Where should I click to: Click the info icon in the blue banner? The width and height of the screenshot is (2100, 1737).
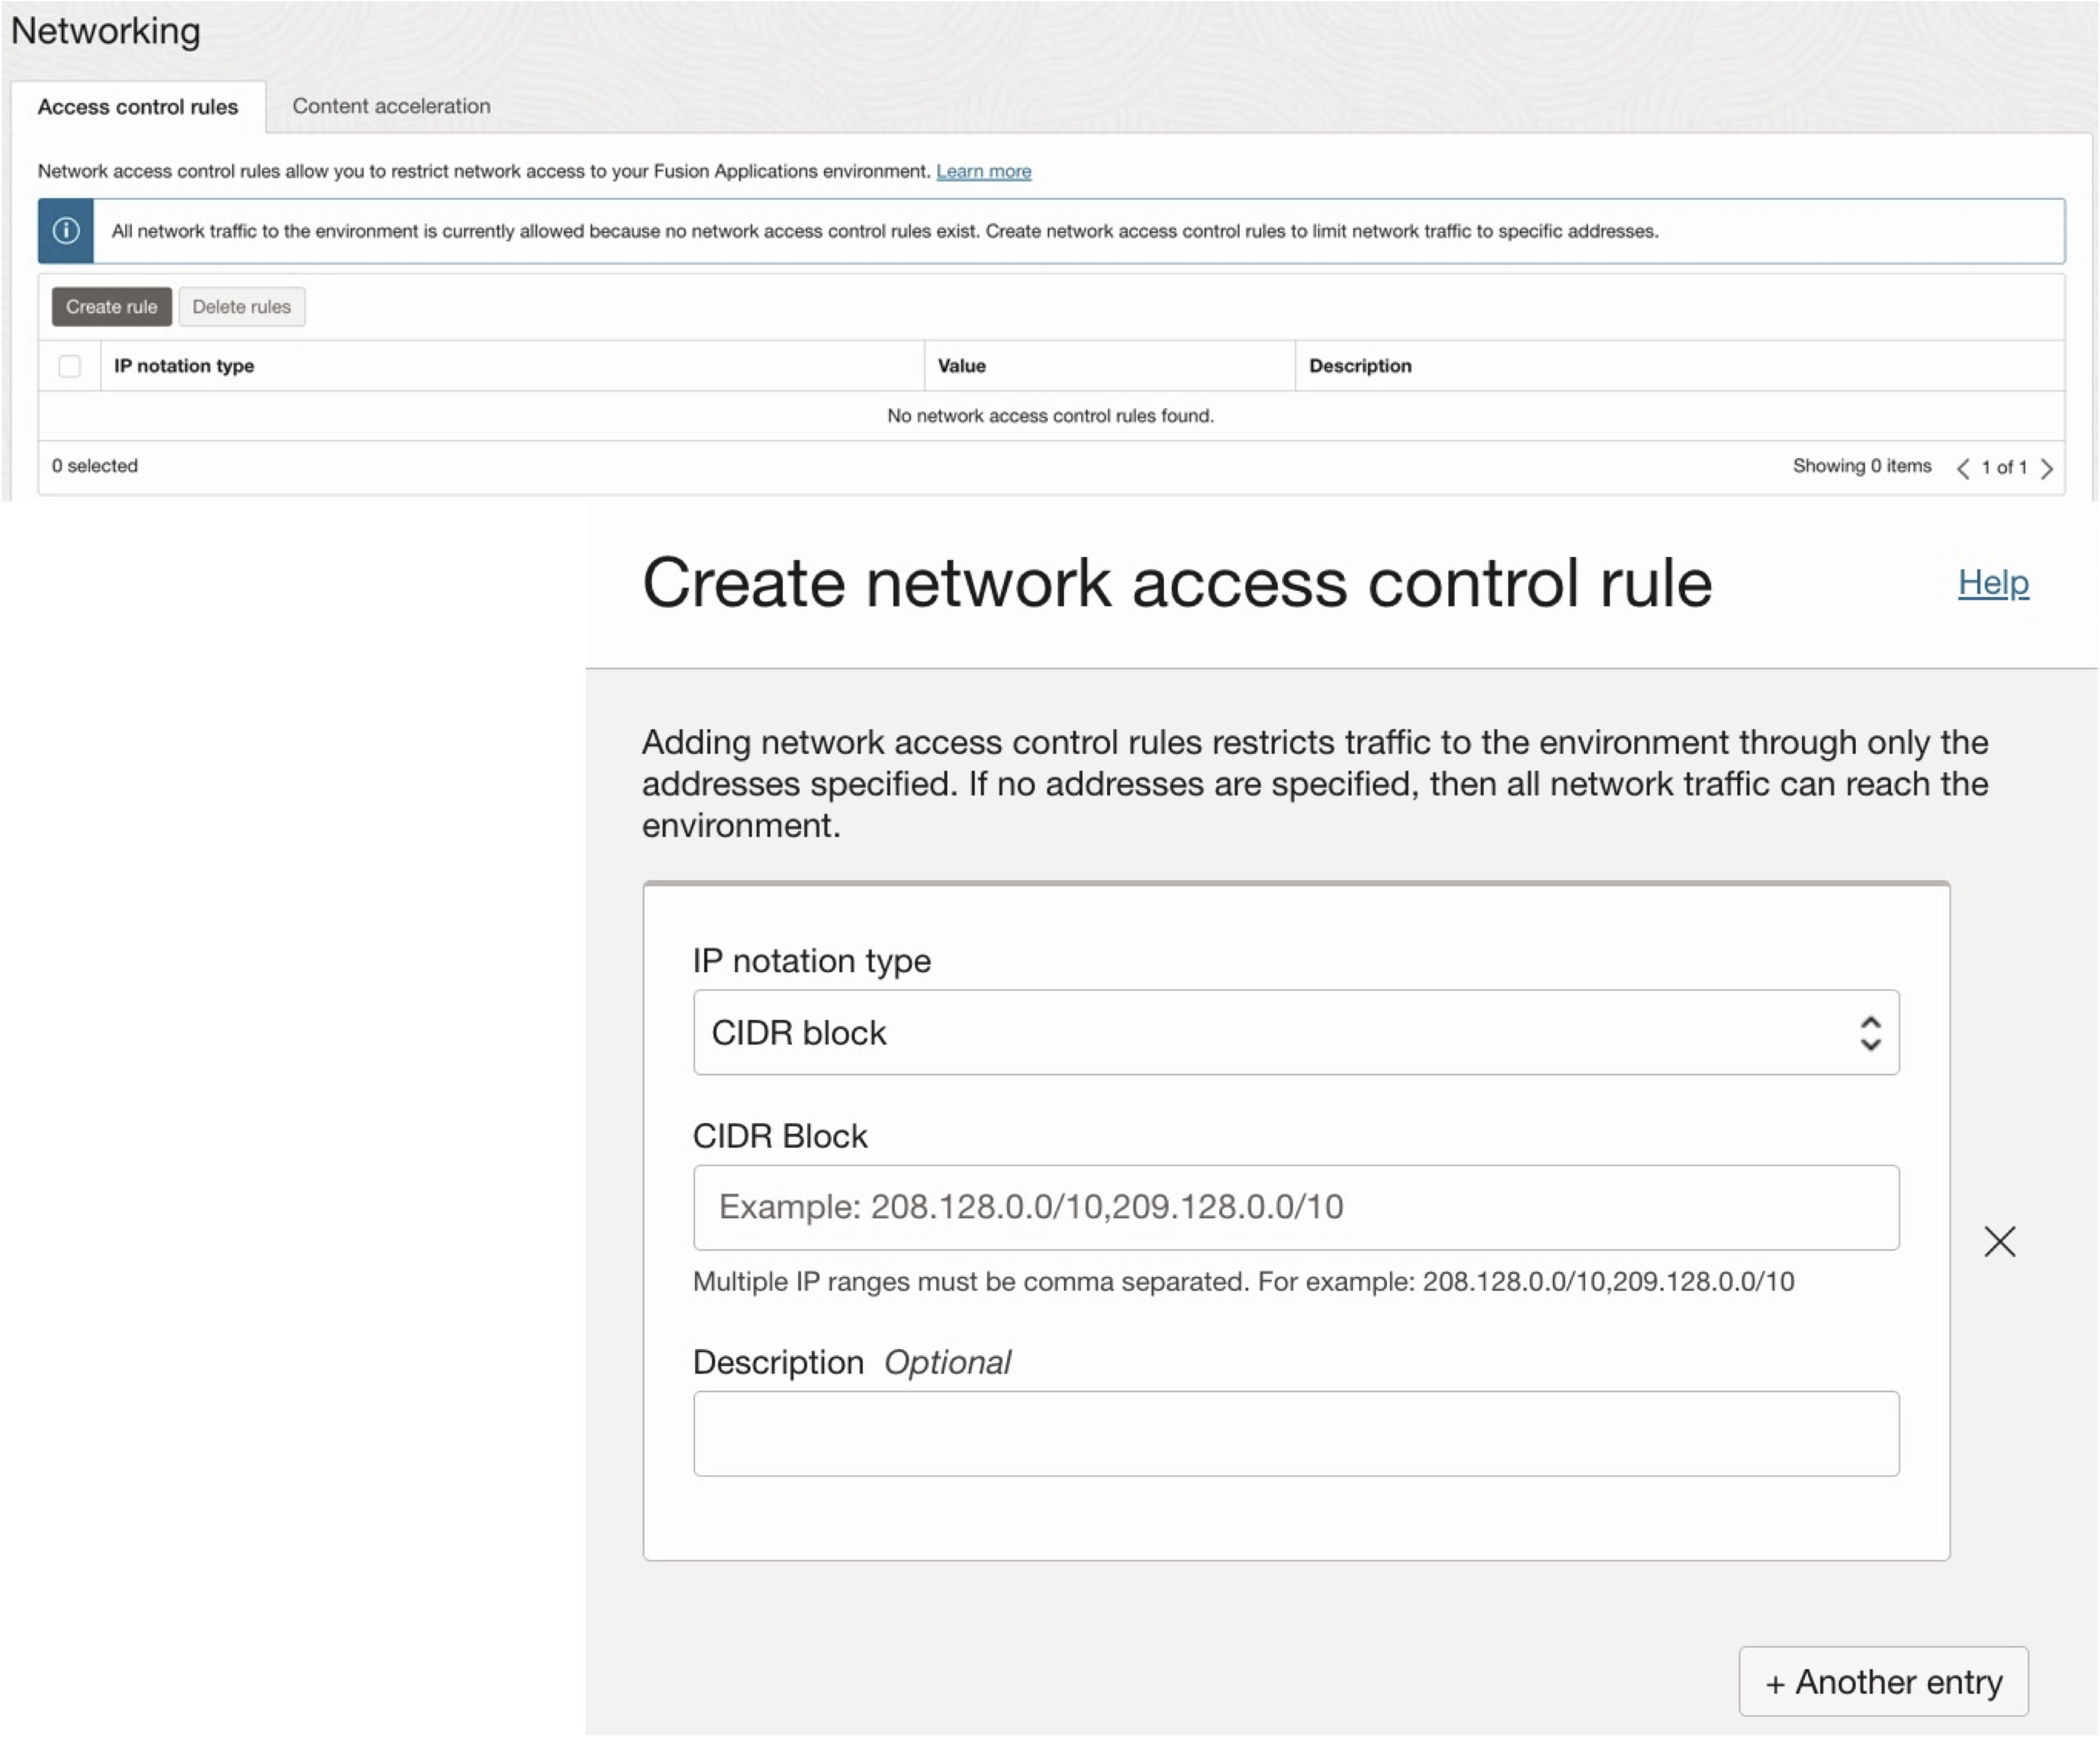[66, 231]
